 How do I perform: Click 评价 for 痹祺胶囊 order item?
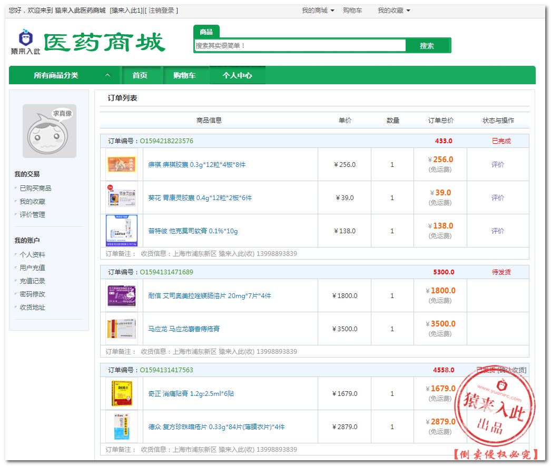tap(497, 164)
